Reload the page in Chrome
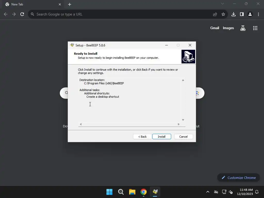The height and width of the screenshot is (198, 264). 22,14
